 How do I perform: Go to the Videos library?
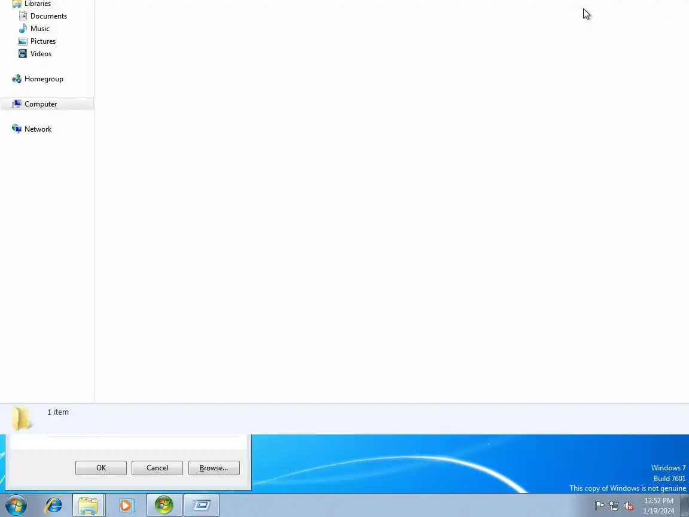tap(35, 54)
